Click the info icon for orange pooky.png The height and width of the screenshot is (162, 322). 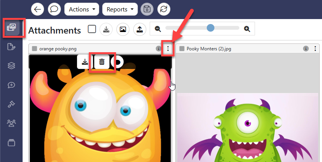pyautogui.click(x=158, y=49)
